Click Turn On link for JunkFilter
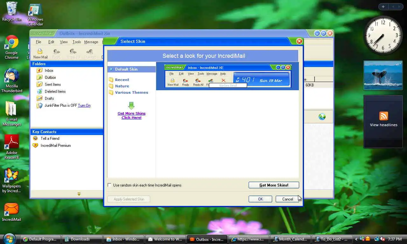Screen dimensions: 407x244 coord(84,105)
